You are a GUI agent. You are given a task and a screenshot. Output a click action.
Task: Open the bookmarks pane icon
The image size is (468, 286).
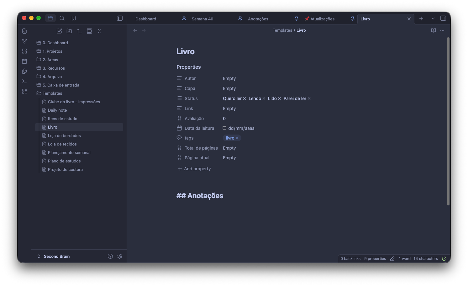pos(74,18)
